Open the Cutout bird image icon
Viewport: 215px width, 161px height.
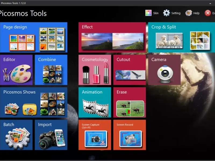[130, 75]
